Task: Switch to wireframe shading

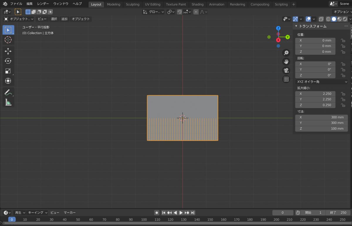Action: (329, 19)
